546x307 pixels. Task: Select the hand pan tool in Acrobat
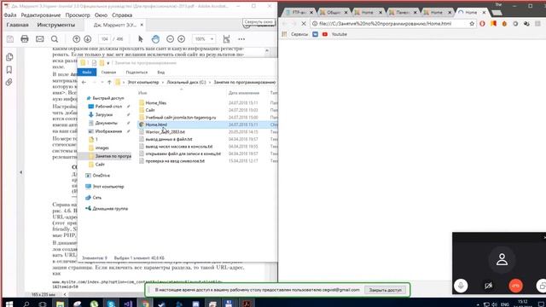pyautogui.click(x=155, y=39)
